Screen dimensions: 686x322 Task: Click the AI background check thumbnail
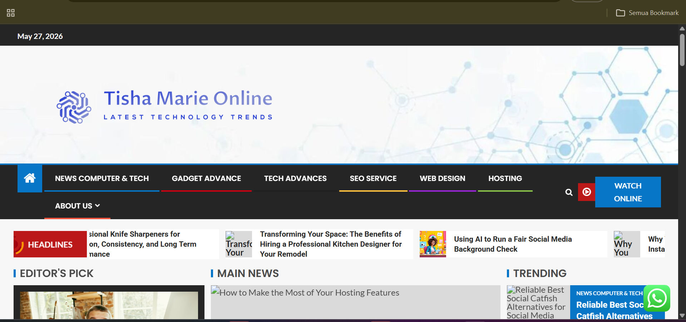click(x=433, y=244)
